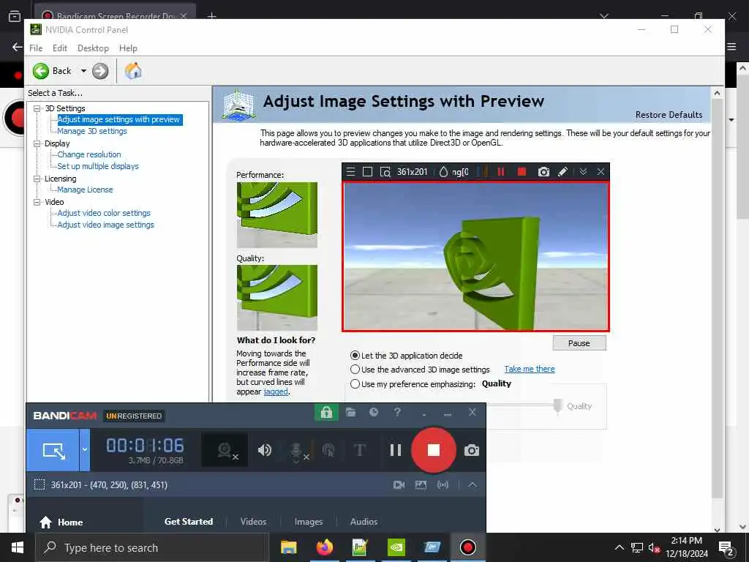Select Bandicam rectangle screen recording mode
Viewport: 749px width, 562px height.
tap(53, 450)
